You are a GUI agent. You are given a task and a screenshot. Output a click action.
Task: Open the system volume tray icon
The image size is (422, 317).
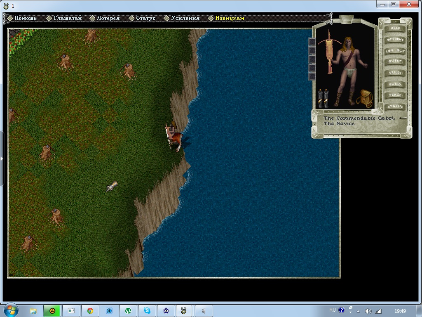pos(368,311)
